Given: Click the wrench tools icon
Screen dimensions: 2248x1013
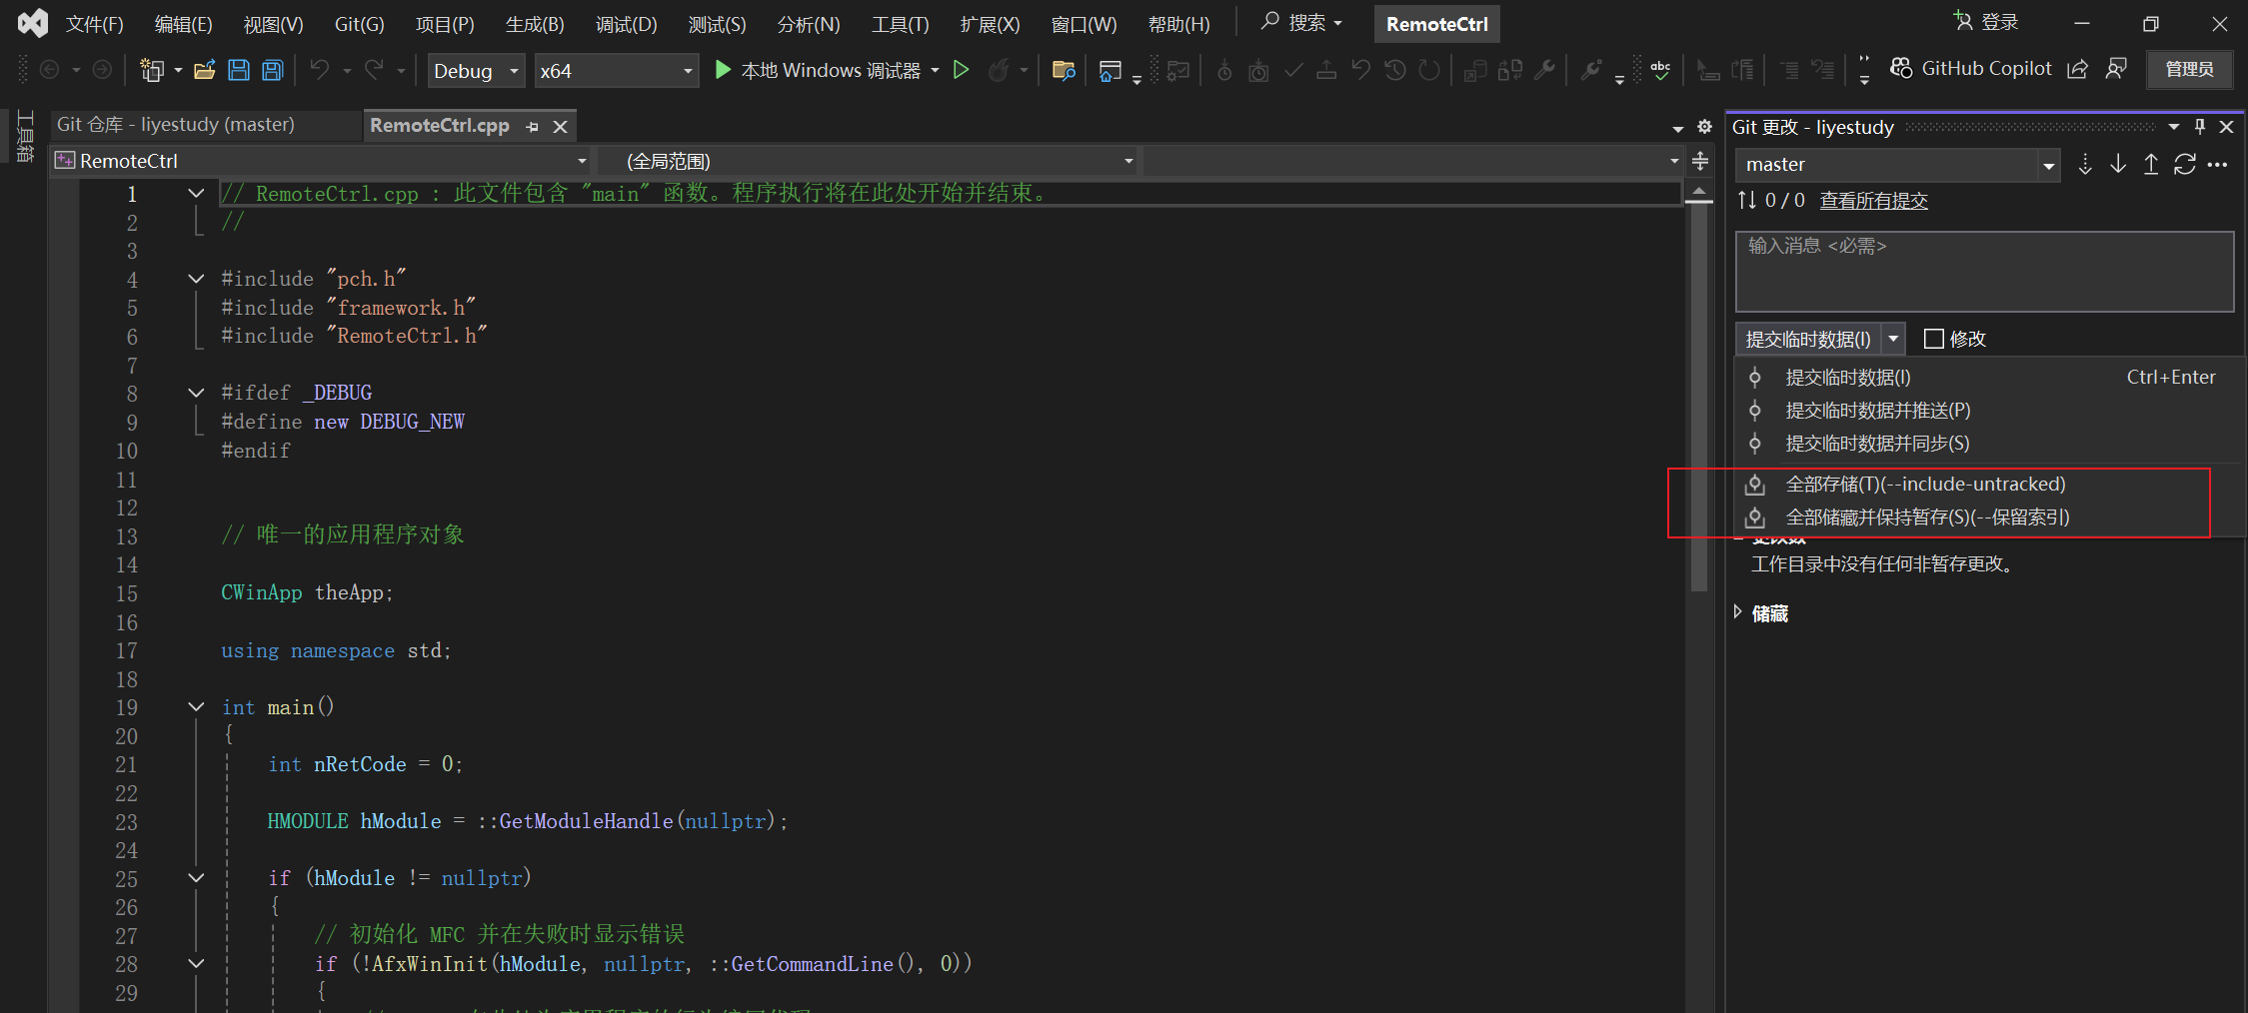Looking at the screenshot, I should pos(1544,70).
